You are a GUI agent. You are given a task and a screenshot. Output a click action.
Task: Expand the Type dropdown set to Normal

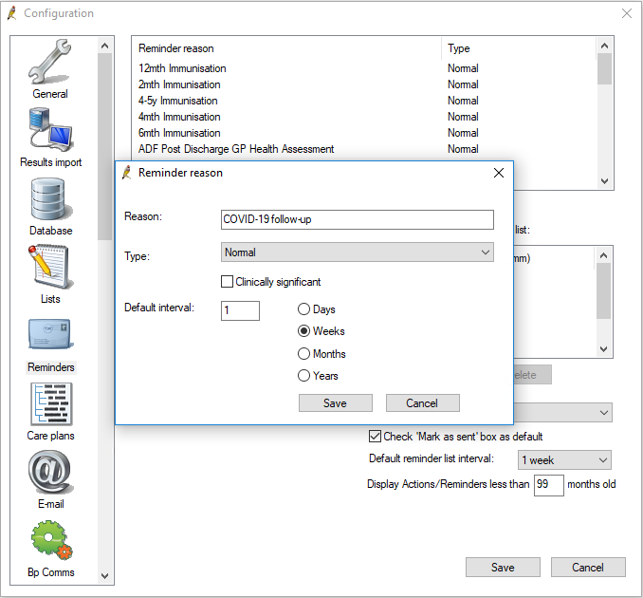357,252
